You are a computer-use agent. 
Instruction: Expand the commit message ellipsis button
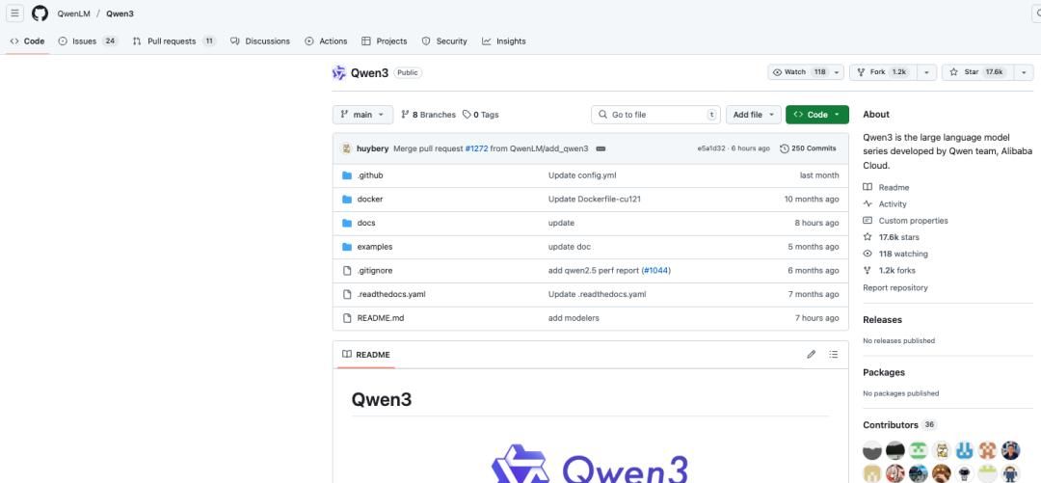[601, 148]
